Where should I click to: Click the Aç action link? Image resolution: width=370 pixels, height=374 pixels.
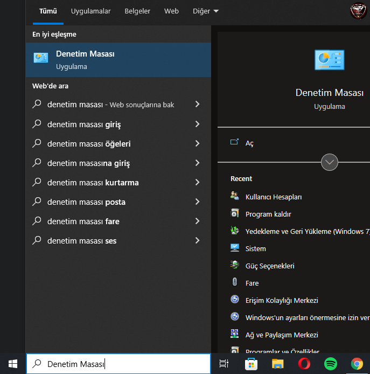[x=249, y=143]
